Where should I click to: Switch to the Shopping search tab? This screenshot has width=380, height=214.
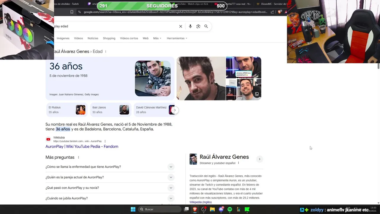pos(109,38)
